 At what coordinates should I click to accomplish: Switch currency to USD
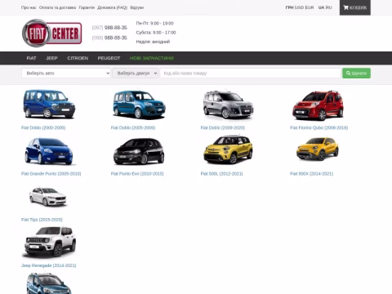(300, 7)
